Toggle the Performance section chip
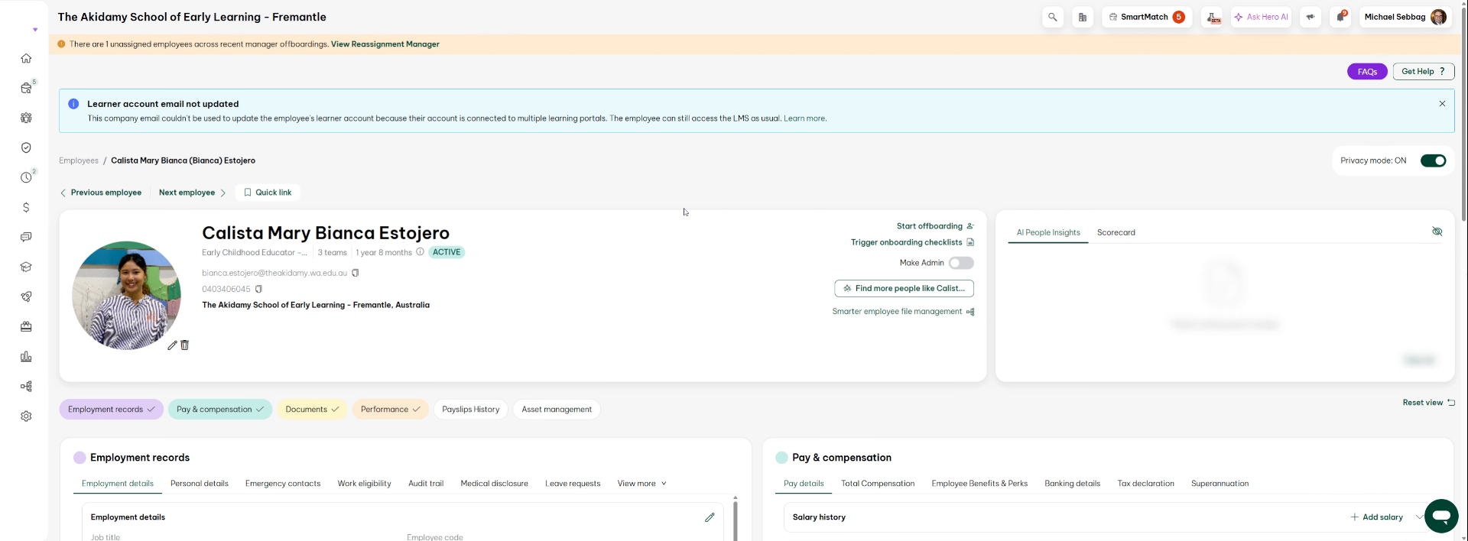 coord(391,410)
